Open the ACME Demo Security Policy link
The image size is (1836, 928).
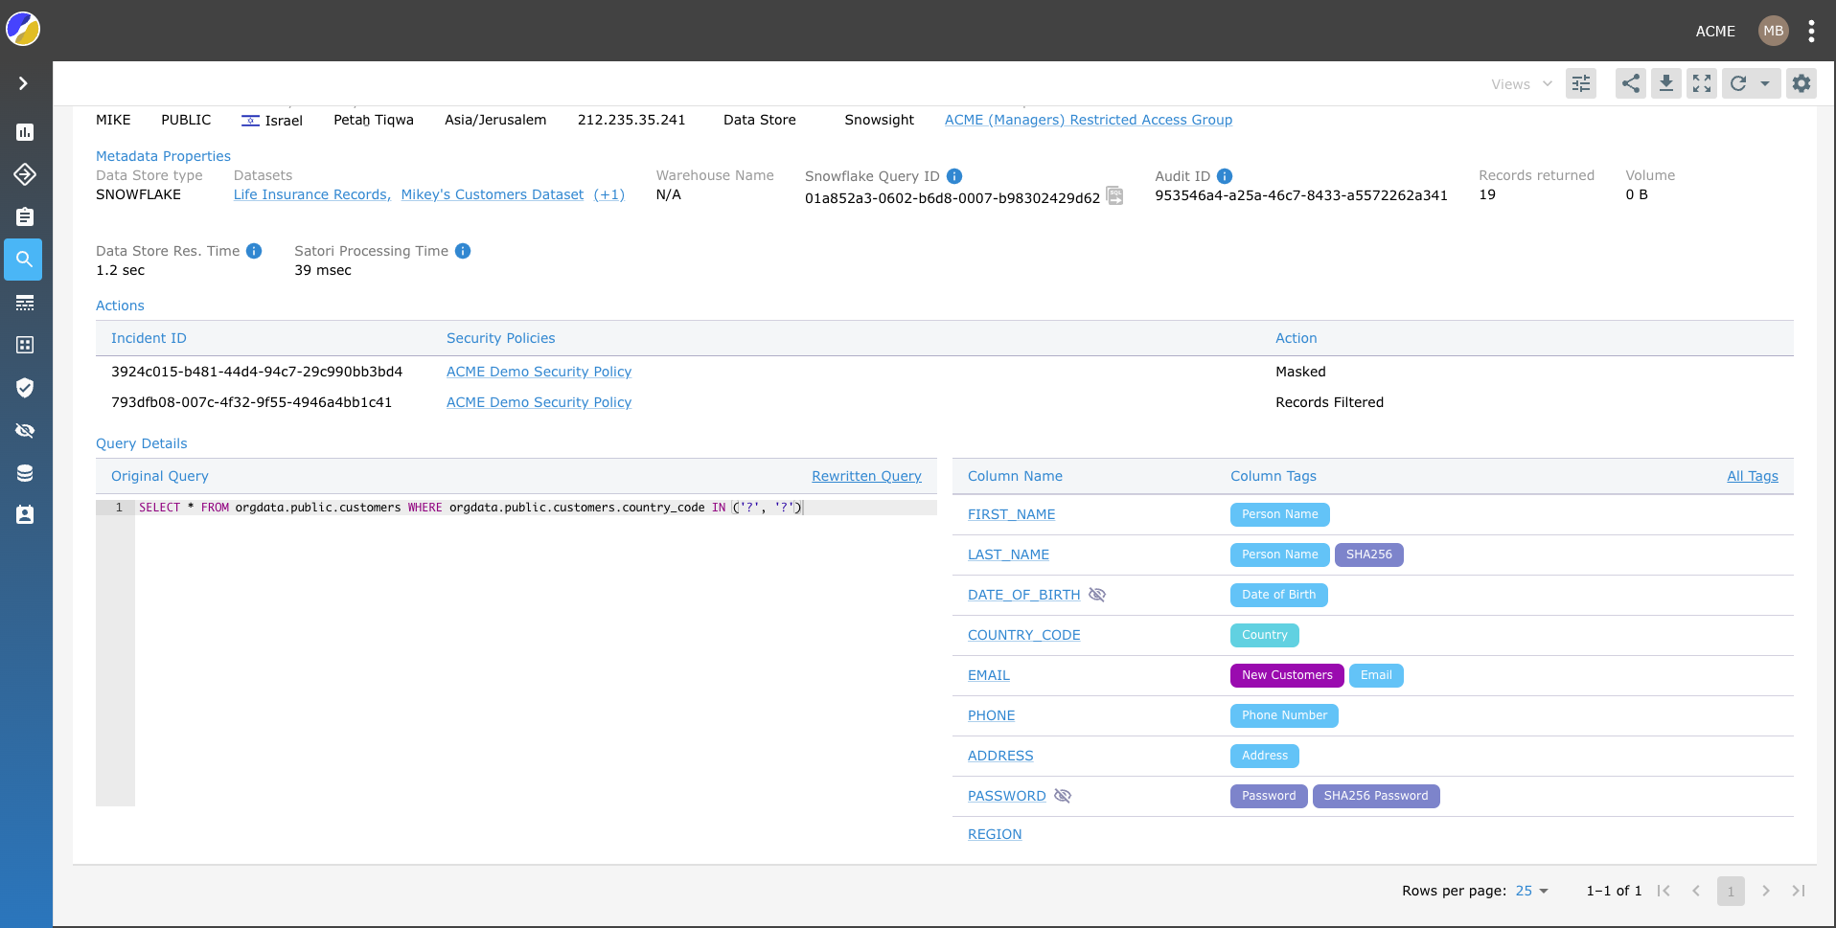coord(539,372)
